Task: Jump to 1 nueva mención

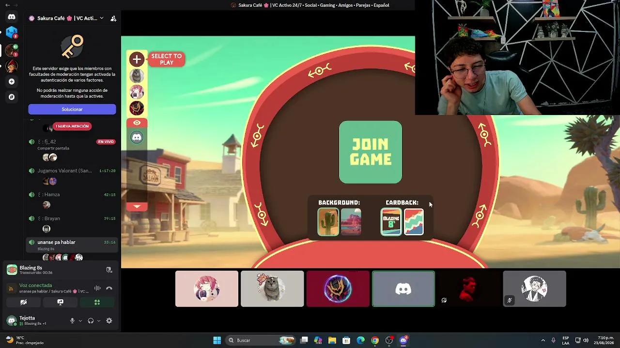Action: (72, 126)
